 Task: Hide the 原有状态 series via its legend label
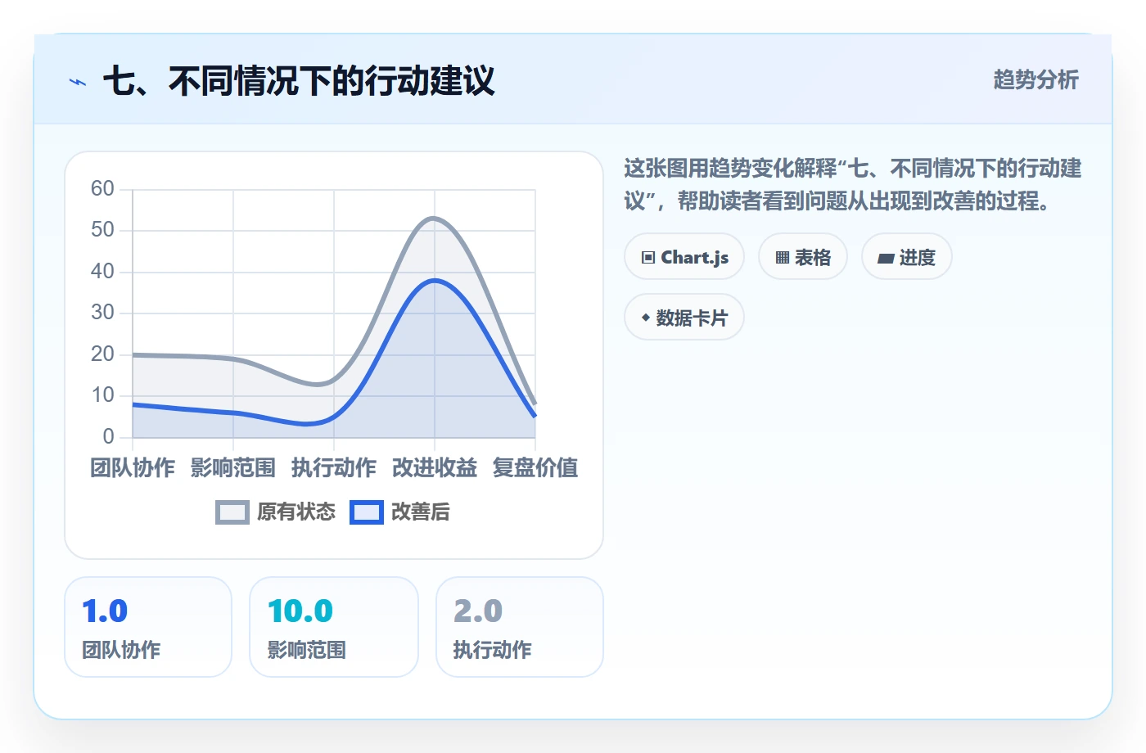296,512
